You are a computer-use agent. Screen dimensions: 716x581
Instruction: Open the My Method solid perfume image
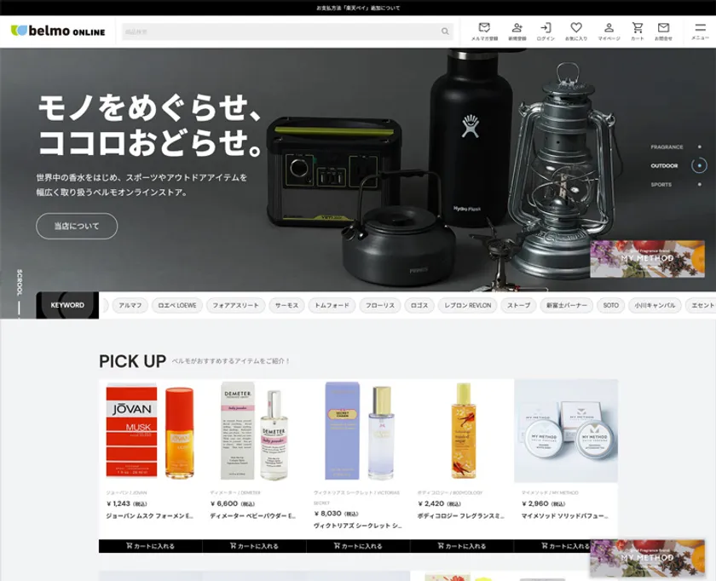click(x=566, y=431)
